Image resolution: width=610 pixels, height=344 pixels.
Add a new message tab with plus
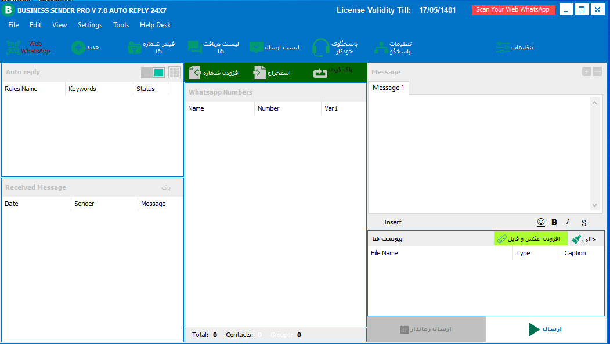587,71
